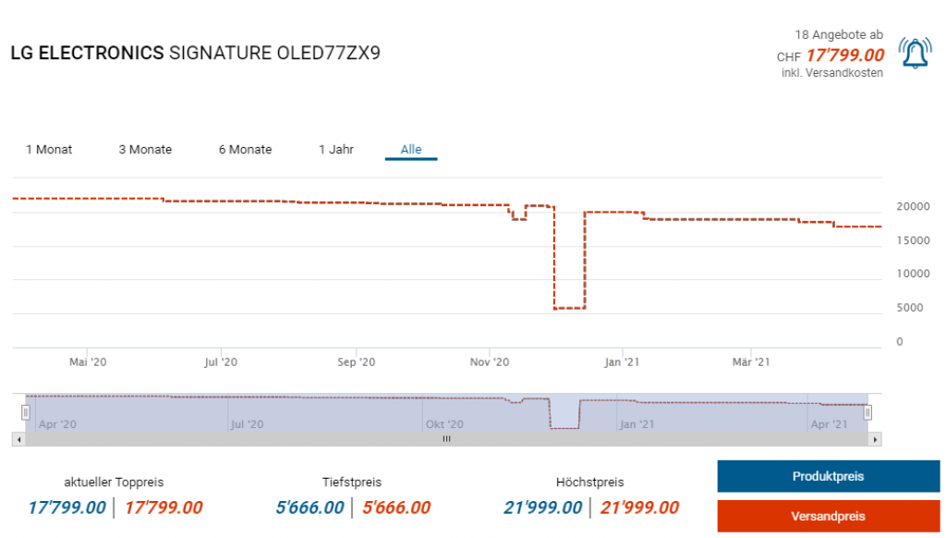Click the blue aktueller Toppreis value 17'799.00
This screenshot has height=538, width=946.
[x=67, y=507]
